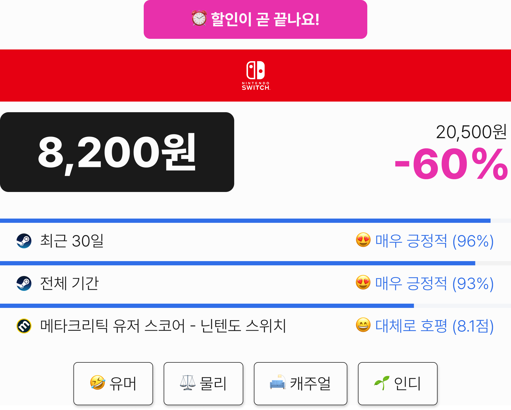Image resolution: width=511 pixels, height=410 pixels.
Task: Select the 유머 tag button
Action: [x=113, y=383]
